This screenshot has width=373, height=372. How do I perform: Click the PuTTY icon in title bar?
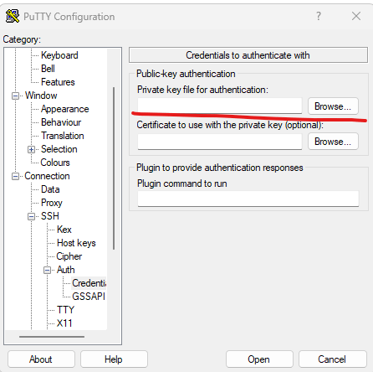point(13,16)
